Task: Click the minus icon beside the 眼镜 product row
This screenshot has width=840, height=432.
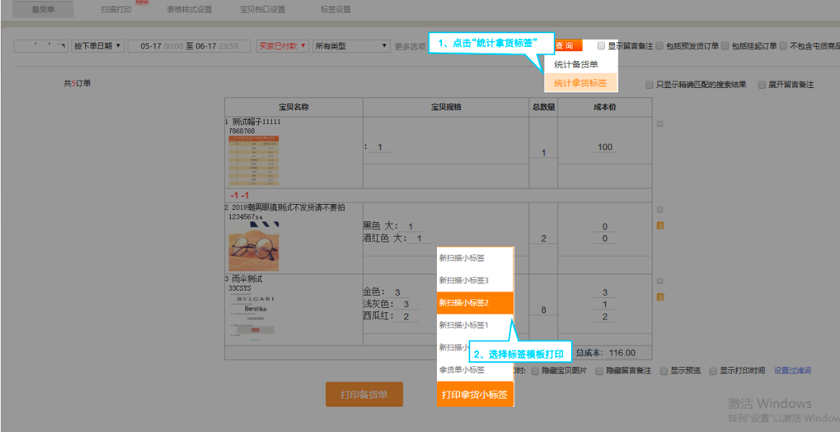Action: [x=660, y=210]
